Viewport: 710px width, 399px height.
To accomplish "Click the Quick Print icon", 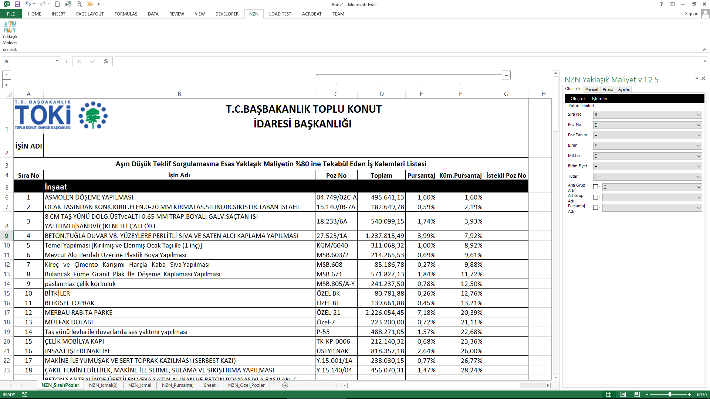I will (x=68, y=4).
